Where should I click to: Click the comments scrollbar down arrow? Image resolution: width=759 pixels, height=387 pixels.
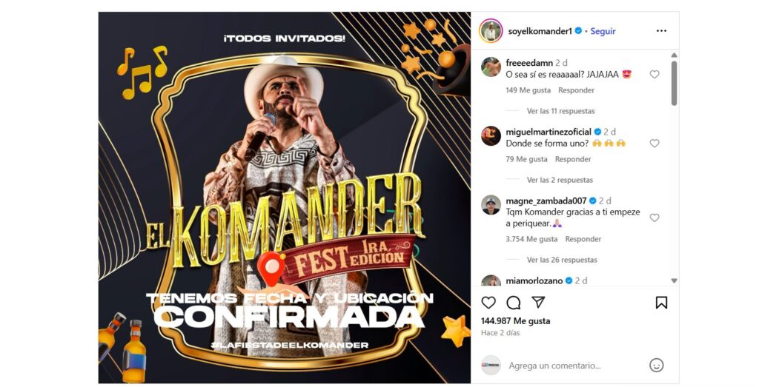[674, 280]
